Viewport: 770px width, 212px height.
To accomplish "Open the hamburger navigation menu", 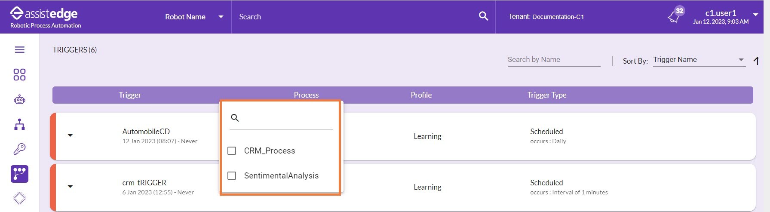I will click(20, 50).
